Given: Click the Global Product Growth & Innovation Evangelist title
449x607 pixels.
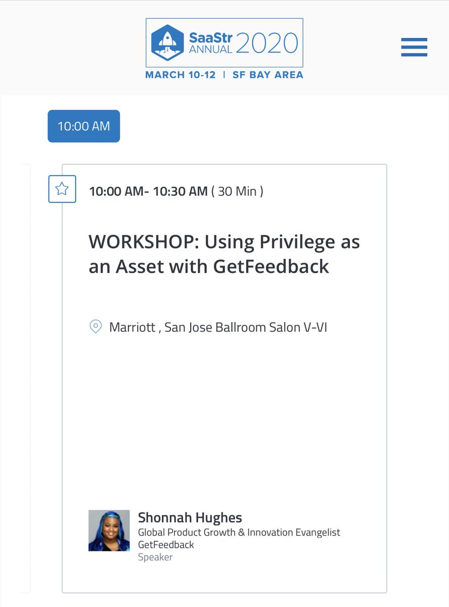Looking at the screenshot, I should click(239, 533).
